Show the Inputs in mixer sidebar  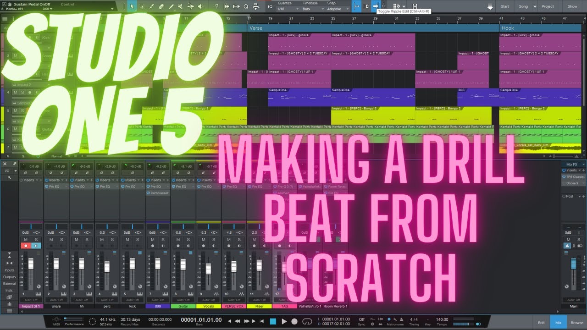click(x=9, y=270)
